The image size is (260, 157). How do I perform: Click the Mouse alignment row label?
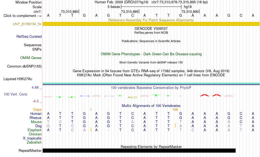[x=36, y=122]
